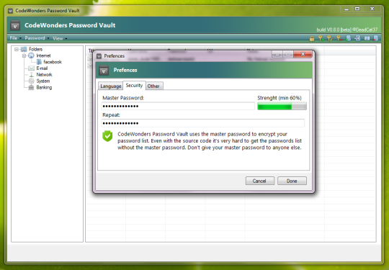The height and width of the screenshot is (270, 389).
Task: Click the E-mail envelope icon in tree
Action: pyautogui.click(x=31, y=68)
